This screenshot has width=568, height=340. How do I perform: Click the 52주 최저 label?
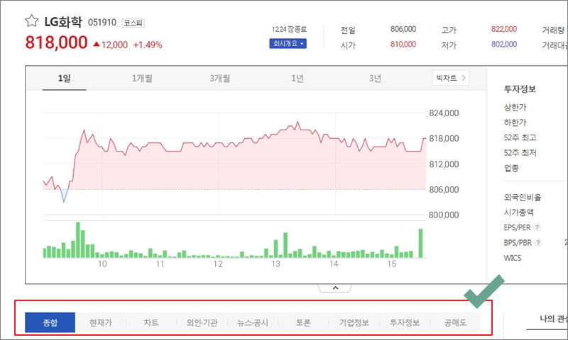520,152
